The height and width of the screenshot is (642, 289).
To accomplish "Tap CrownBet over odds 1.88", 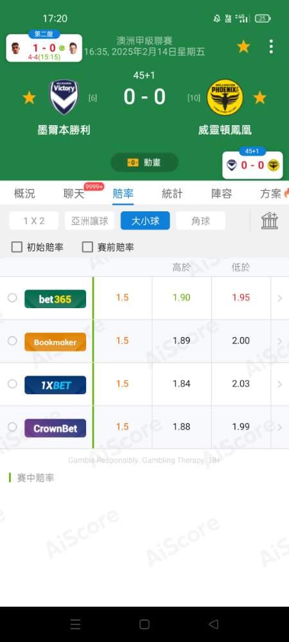I will tap(181, 427).
